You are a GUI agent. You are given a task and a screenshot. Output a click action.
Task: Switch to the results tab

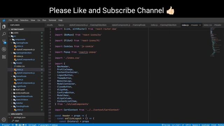click(x=50, y=25)
